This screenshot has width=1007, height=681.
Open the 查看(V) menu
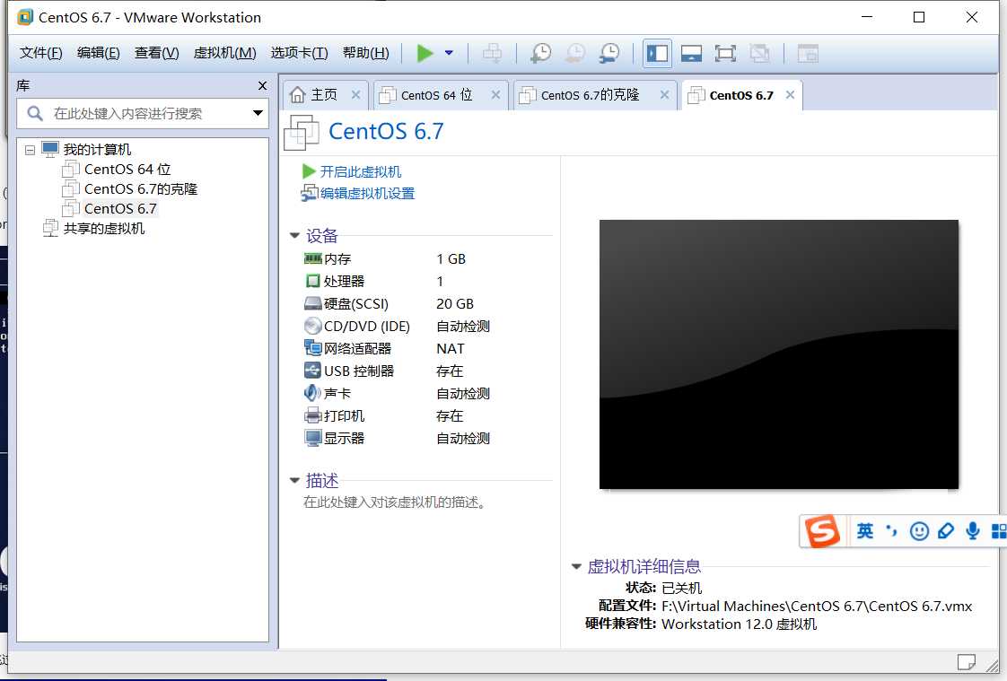pyautogui.click(x=157, y=53)
